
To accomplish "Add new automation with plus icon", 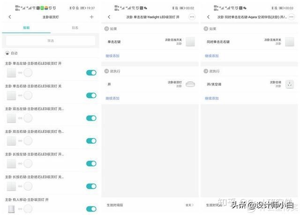I will [92, 17].
